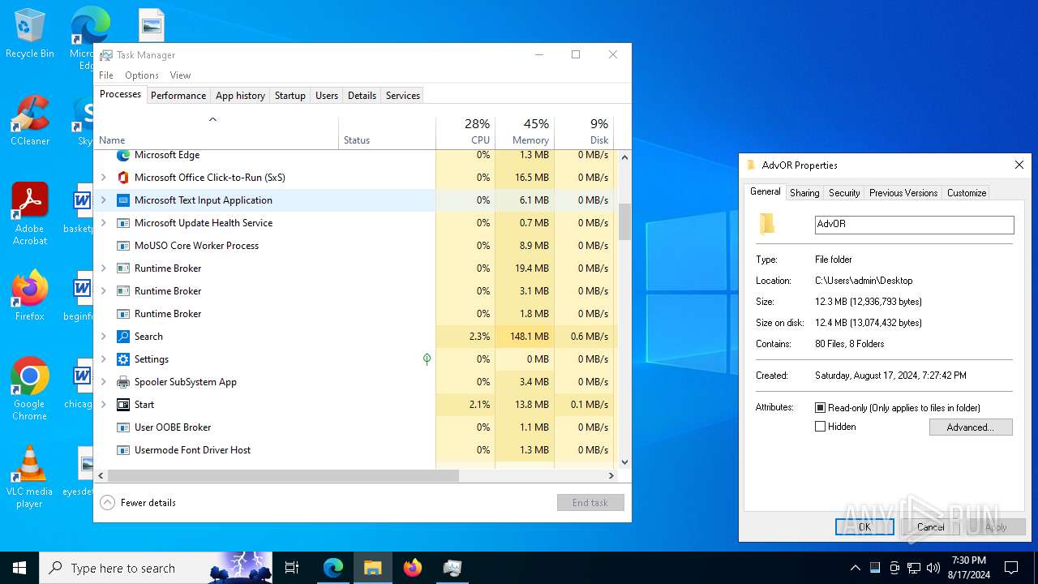Expand the Settings process group
This screenshot has height=584, width=1038.
coord(103,359)
